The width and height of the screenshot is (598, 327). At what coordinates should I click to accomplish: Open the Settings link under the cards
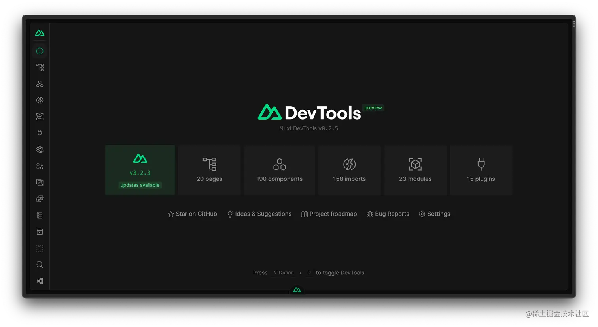point(434,214)
